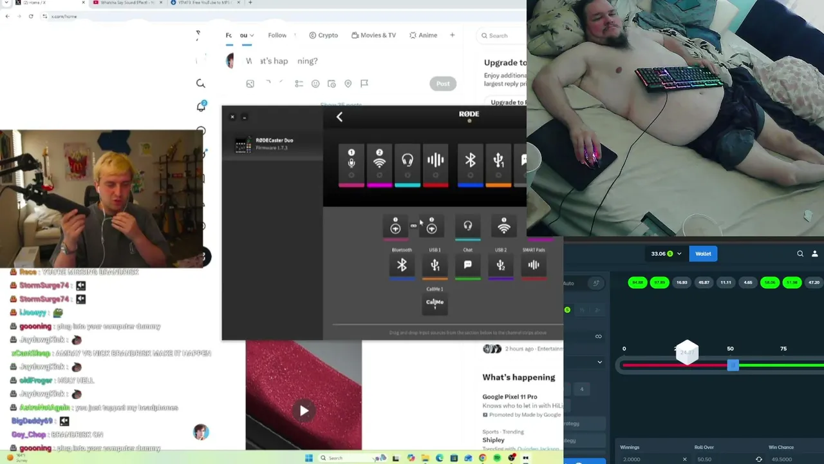Select the USB 1 channel strip
Image resolution: width=824 pixels, height=464 pixels.
tap(498, 166)
